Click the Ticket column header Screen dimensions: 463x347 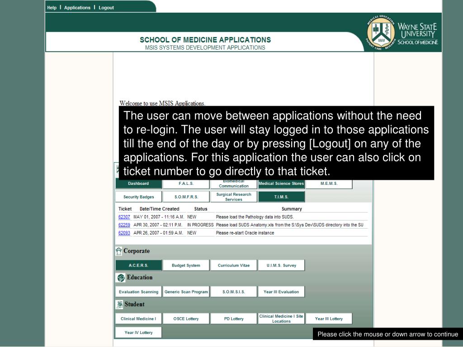point(125,209)
